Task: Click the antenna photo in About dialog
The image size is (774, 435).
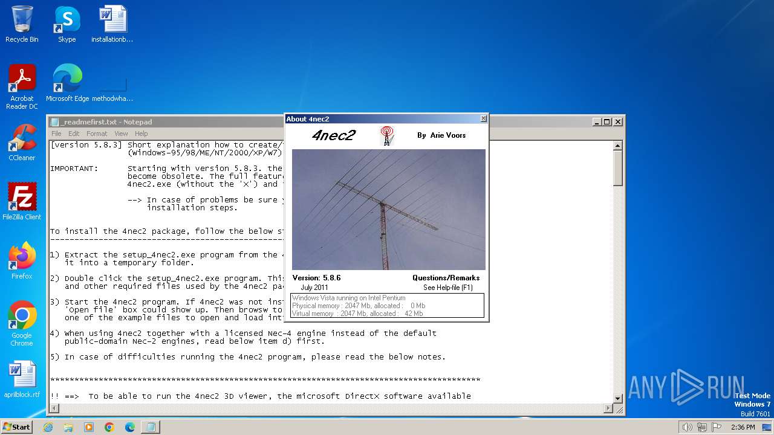Action: coord(388,209)
